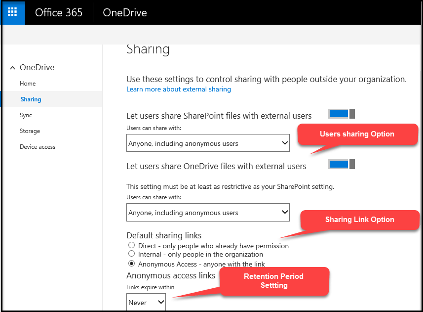Select Anonymous Access default link option
Viewport: 423px width, 312px height.
click(131, 264)
